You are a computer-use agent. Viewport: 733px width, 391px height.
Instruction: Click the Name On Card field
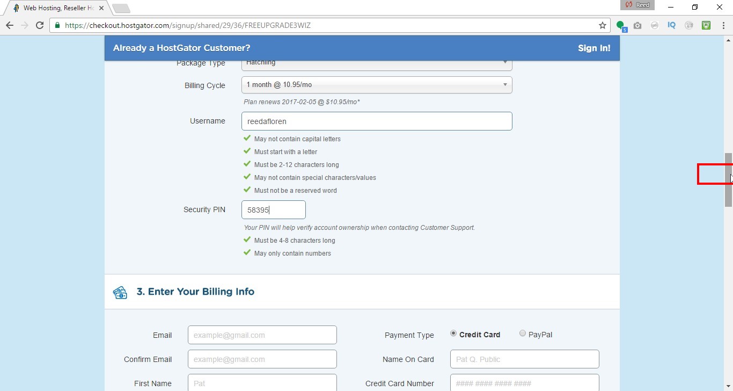coord(525,359)
